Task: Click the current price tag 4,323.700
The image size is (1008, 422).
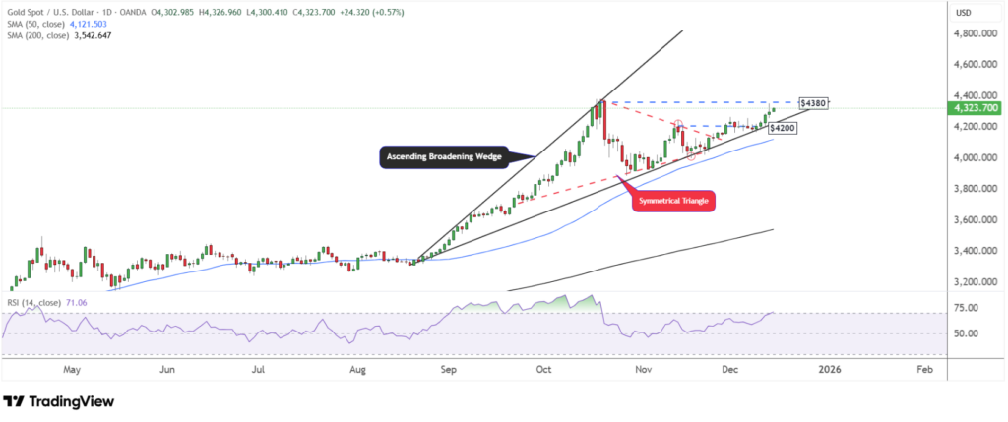Action: coord(975,108)
